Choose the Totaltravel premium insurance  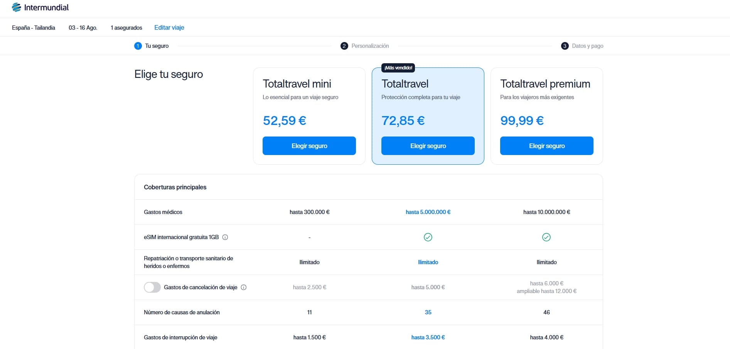[547, 146]
